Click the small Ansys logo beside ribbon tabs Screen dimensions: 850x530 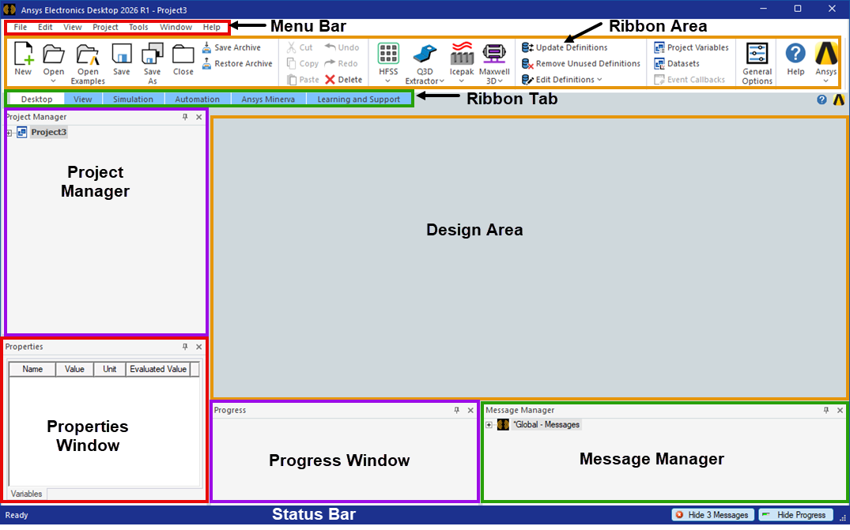tap(839, 100)
